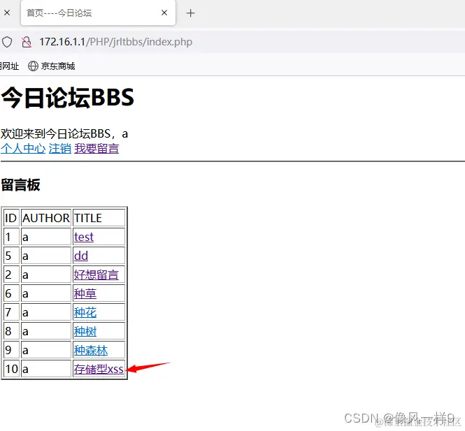465x431 pixels.
Task: Click ID cell showing 1
Action: coord(12,237)
